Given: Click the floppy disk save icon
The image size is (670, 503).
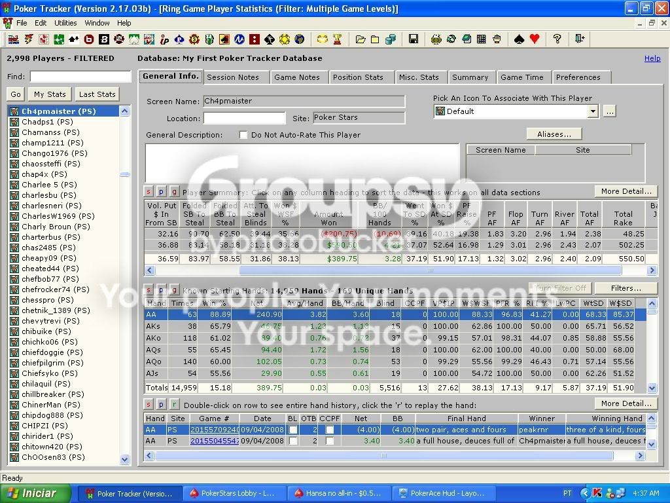Looking at the screenshot, I should click(x=414, y=39).
